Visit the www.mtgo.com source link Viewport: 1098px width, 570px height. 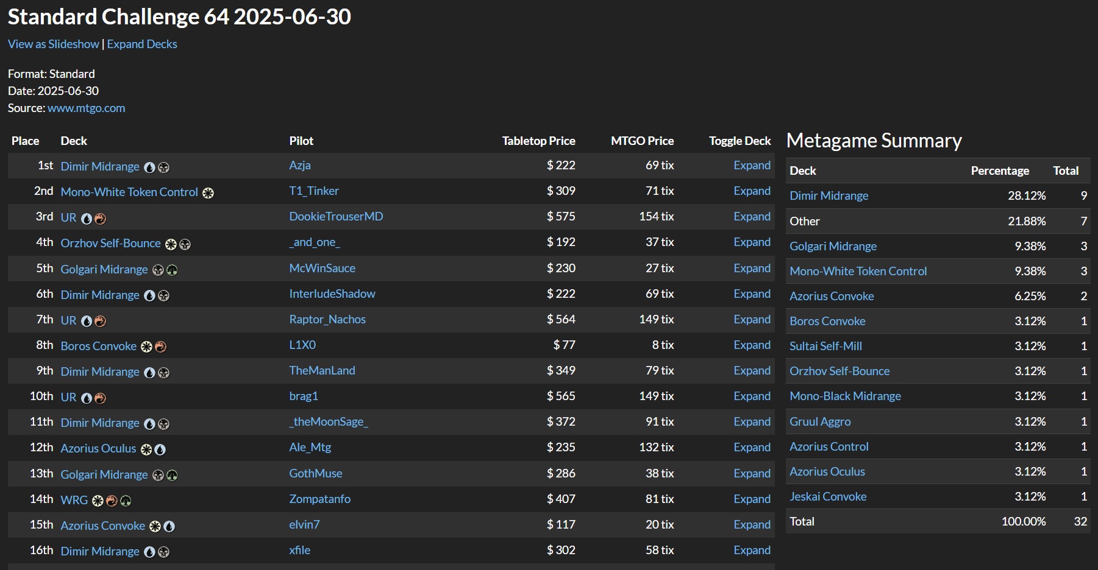tap(86, 108)
